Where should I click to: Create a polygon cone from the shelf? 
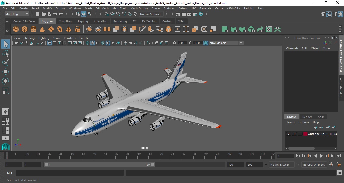pos(42,29)
